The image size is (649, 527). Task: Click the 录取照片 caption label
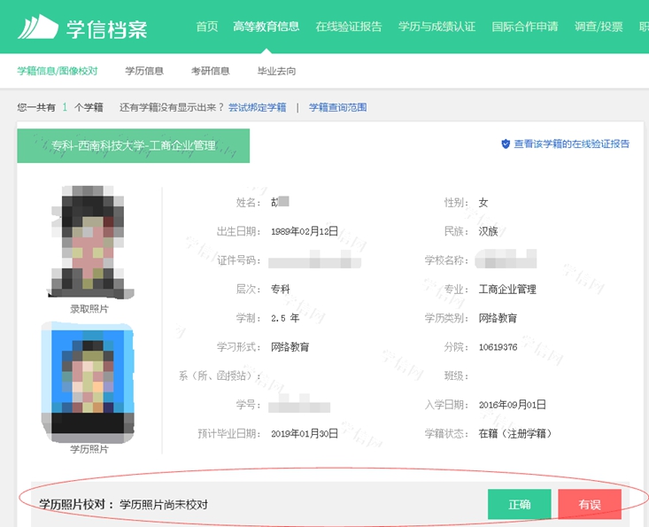point(89,309)
